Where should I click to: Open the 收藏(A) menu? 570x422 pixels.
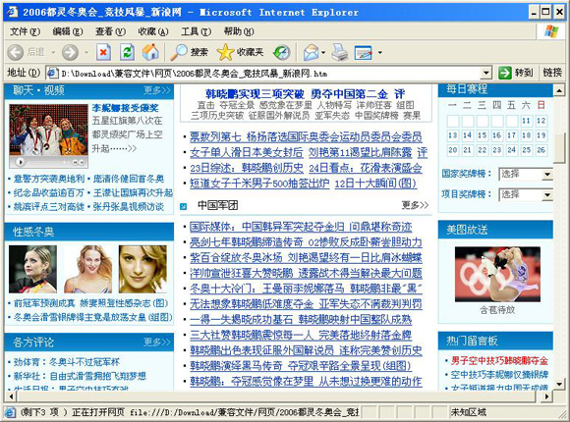point(153,32)
